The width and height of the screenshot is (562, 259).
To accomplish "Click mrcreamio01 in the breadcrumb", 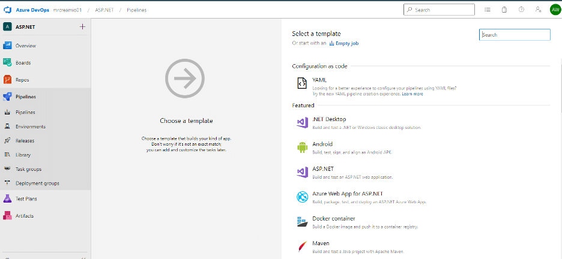I will pyautogui.click(x=67, y=10).
